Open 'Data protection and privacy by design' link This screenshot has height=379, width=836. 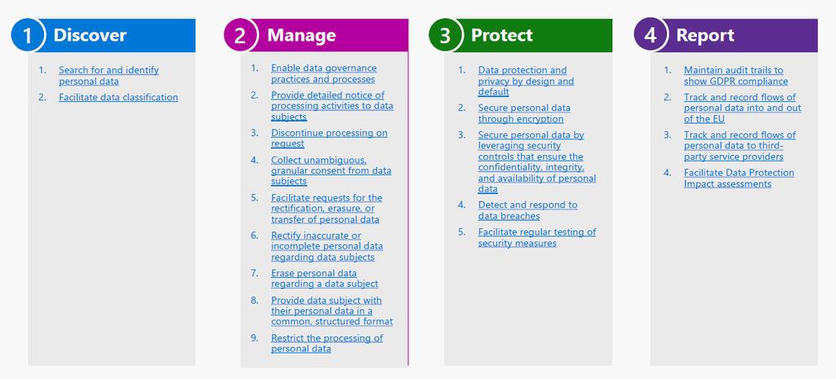(526, 81)
